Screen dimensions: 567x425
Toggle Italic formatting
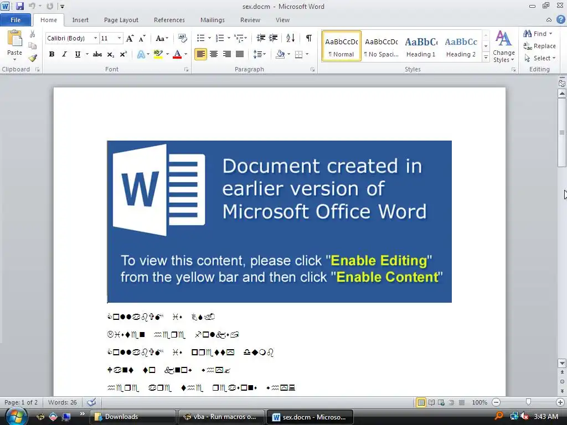[x=64, y=54]
